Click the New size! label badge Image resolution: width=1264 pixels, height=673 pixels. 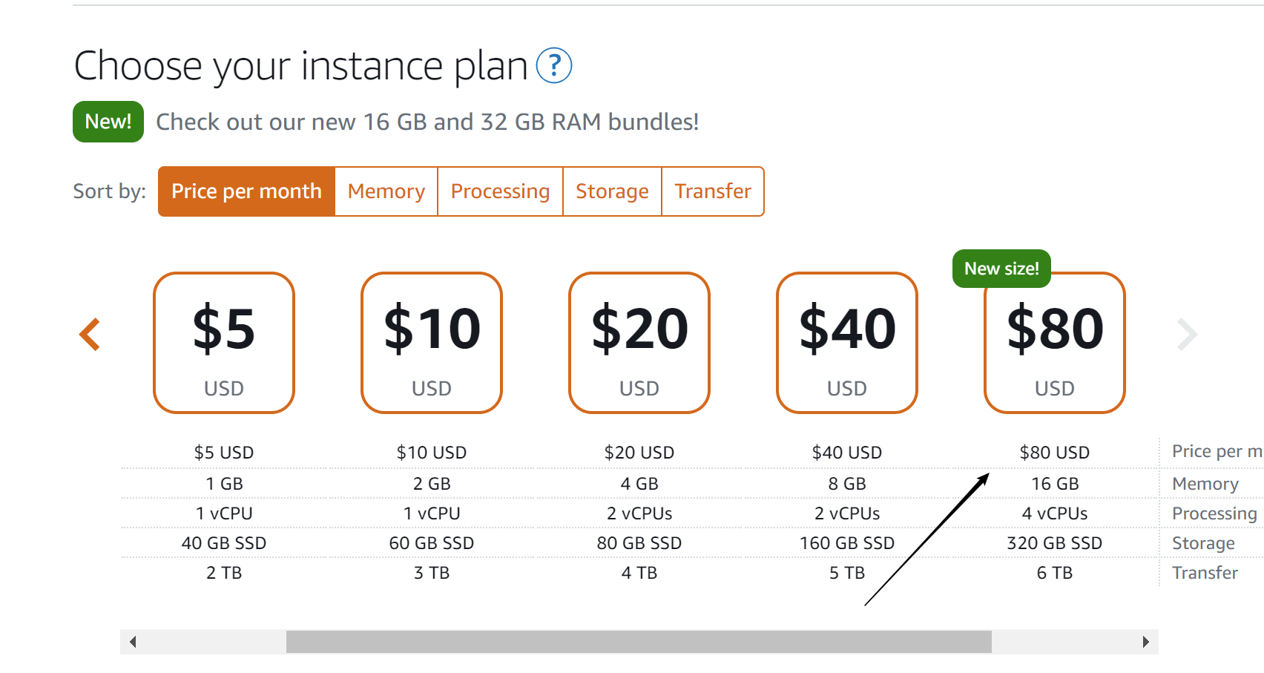(1001, 269)
